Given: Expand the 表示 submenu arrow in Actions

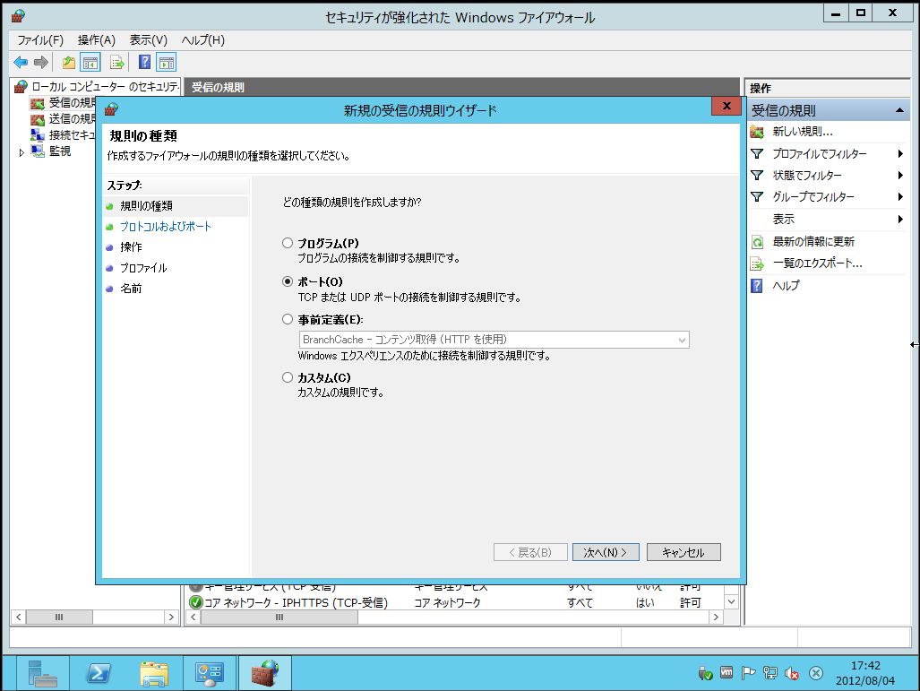Looking at the screenshot, I should 900,219.
